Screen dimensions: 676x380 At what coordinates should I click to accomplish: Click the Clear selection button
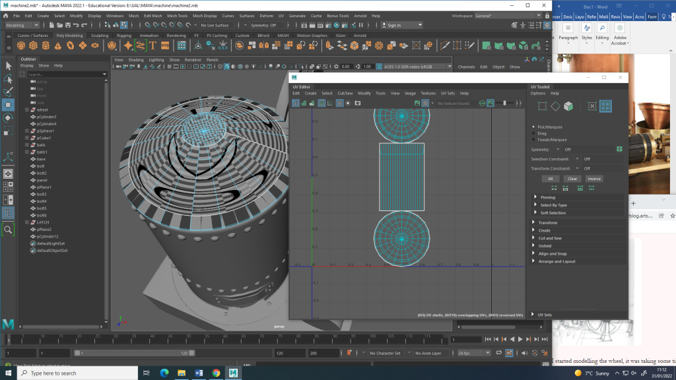[572, 179]
